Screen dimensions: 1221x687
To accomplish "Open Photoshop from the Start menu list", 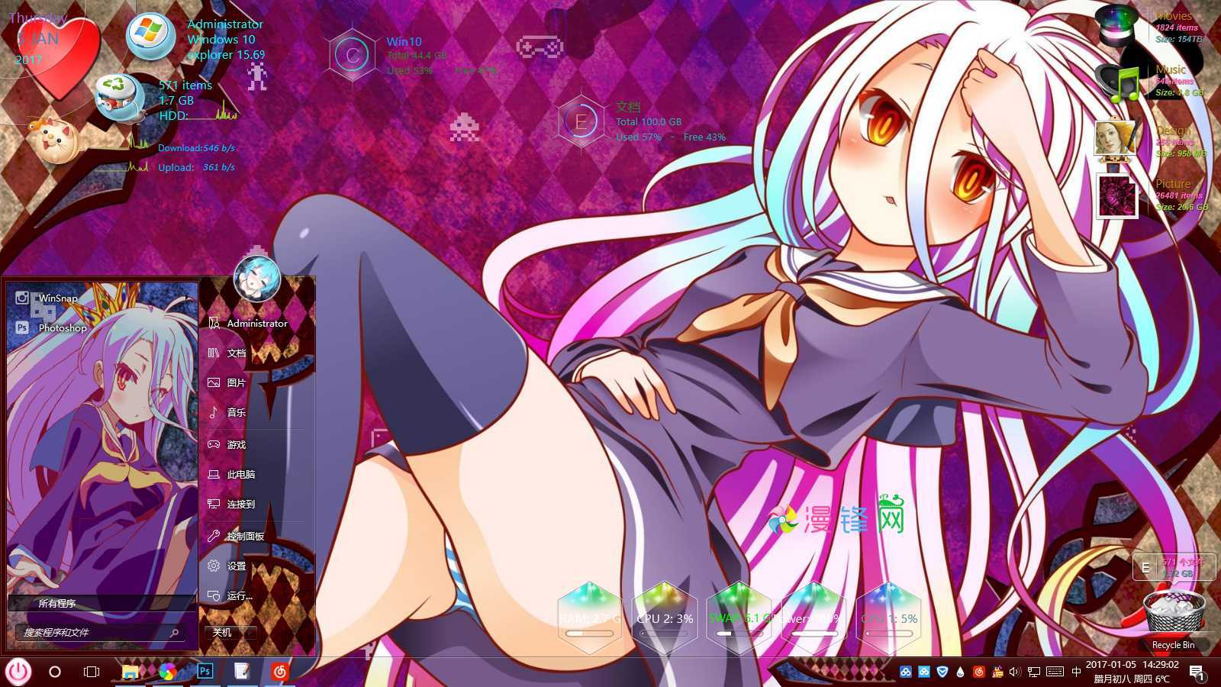I will [x=51, y=327].
